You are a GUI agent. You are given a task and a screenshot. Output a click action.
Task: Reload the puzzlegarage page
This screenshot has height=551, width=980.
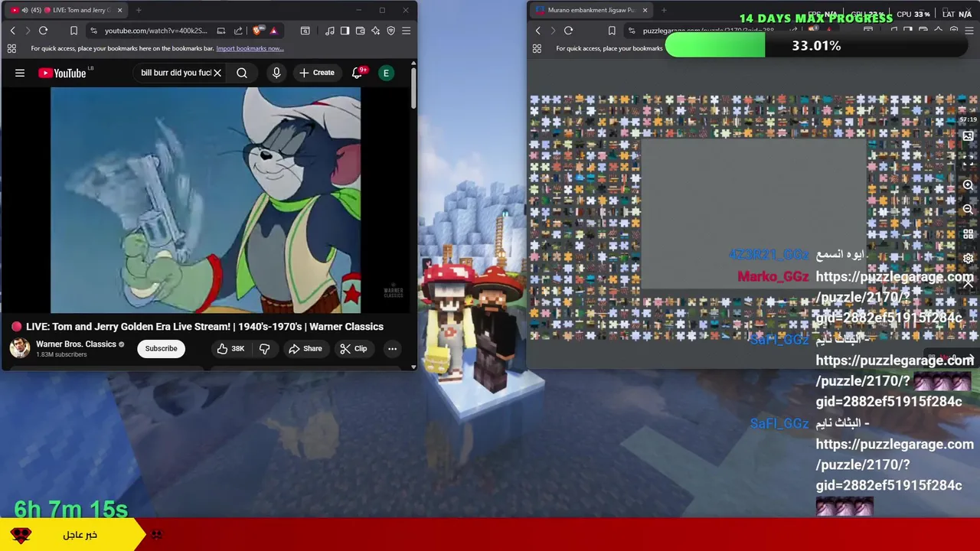pos(568,31)
